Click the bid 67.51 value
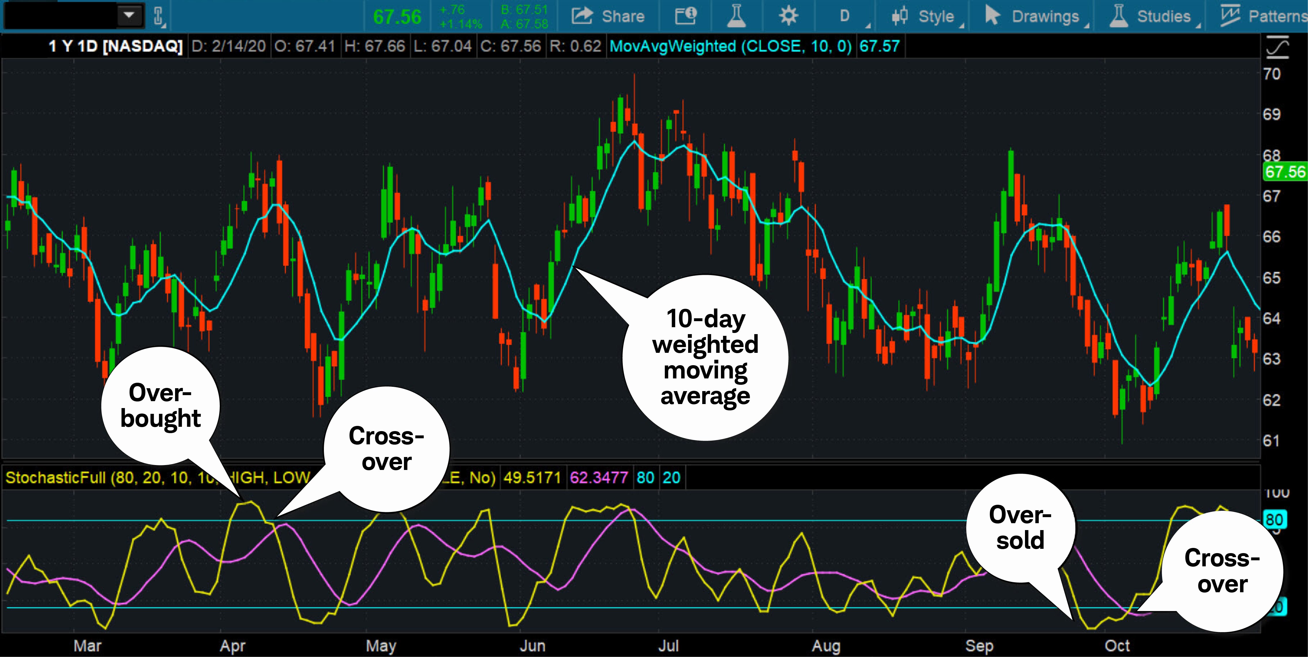The height and width of the screenshot is (657, 1308). coord(524,9)
